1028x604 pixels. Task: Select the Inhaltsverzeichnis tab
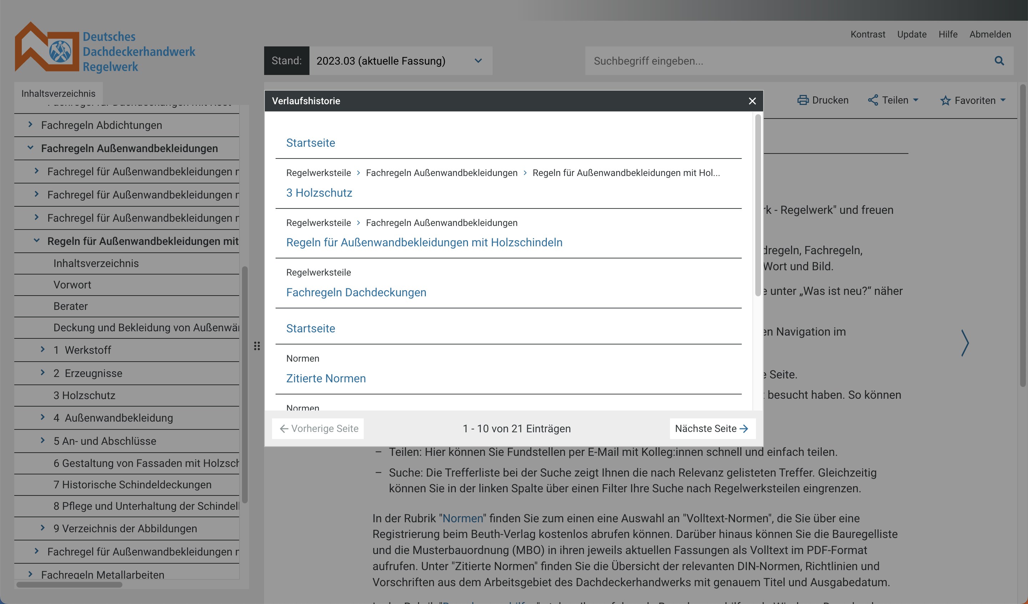[58, 94]
